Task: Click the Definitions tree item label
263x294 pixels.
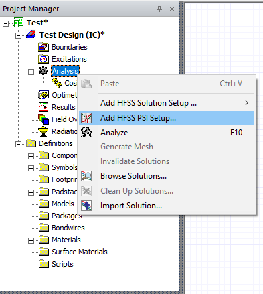Action: tap(56, 143)
